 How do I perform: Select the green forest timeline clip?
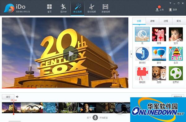click(68, 108)
